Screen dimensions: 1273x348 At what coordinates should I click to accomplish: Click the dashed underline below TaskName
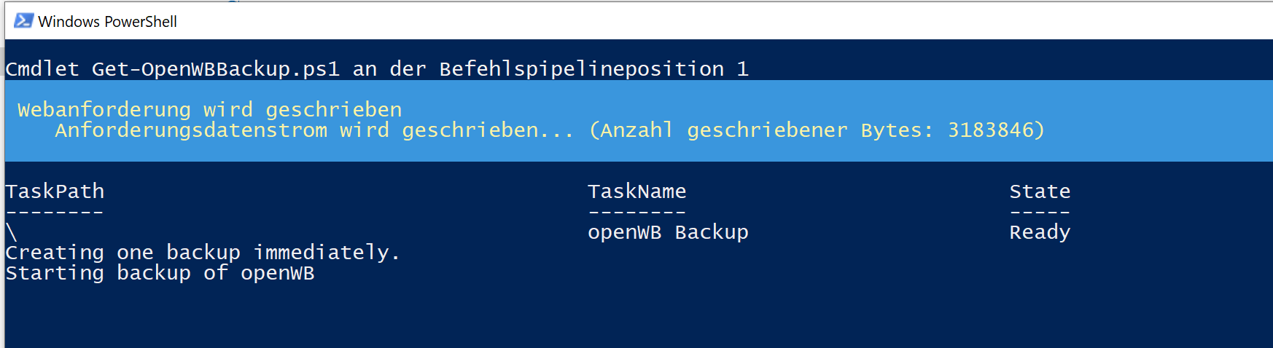pos(636,213)
